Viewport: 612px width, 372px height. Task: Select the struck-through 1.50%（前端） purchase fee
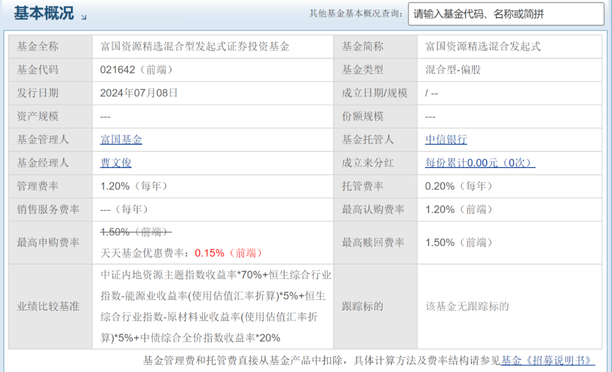pyautogui.click(x=136, y=232)
